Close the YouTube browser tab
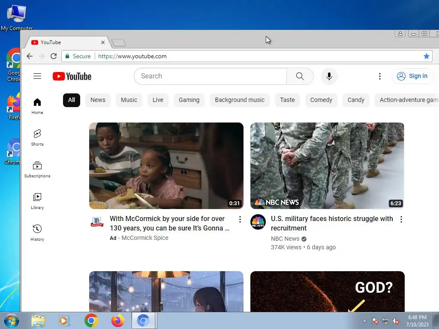The height and width of the screenshot is (329, 439). click(x=103, y=42)
